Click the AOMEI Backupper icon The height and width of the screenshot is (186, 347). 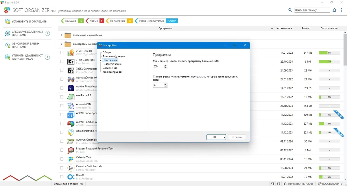click(x=71, y=115)
